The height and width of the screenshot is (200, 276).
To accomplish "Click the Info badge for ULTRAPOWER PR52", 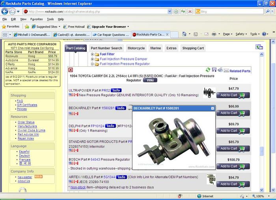I will click(x=116, y=90).
